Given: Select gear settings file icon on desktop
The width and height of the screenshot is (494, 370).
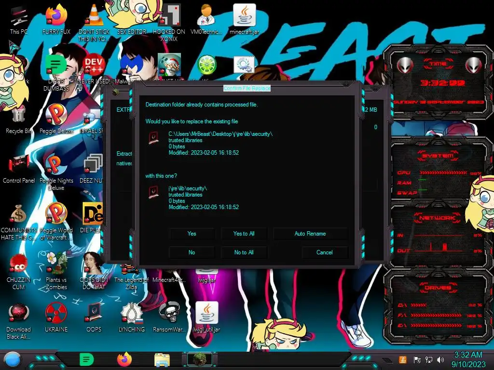Looking at the screenshot, I should click(244, 65).
